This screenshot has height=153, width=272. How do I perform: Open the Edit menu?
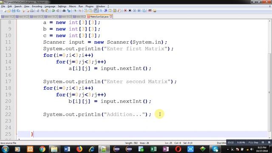(10, 6)
